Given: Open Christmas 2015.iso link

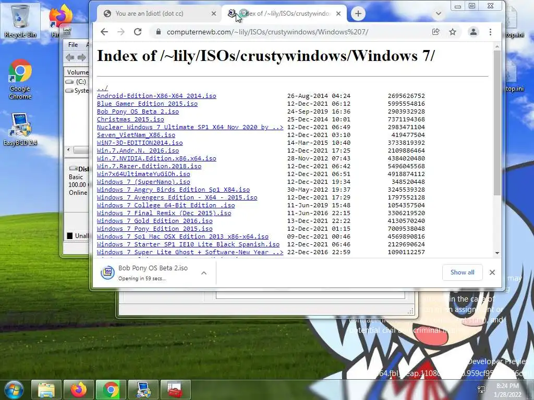Looking at the screenshot, I should click(x=130, y=119).
